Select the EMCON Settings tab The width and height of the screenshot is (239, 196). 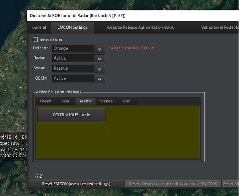coord(72,27)
